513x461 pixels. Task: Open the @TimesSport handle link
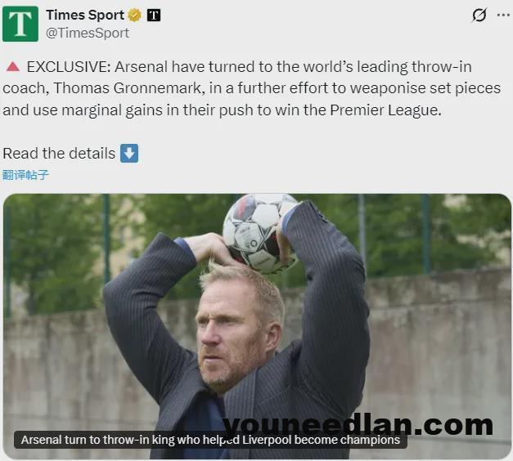pyautogui.click(x=88, y=33)
